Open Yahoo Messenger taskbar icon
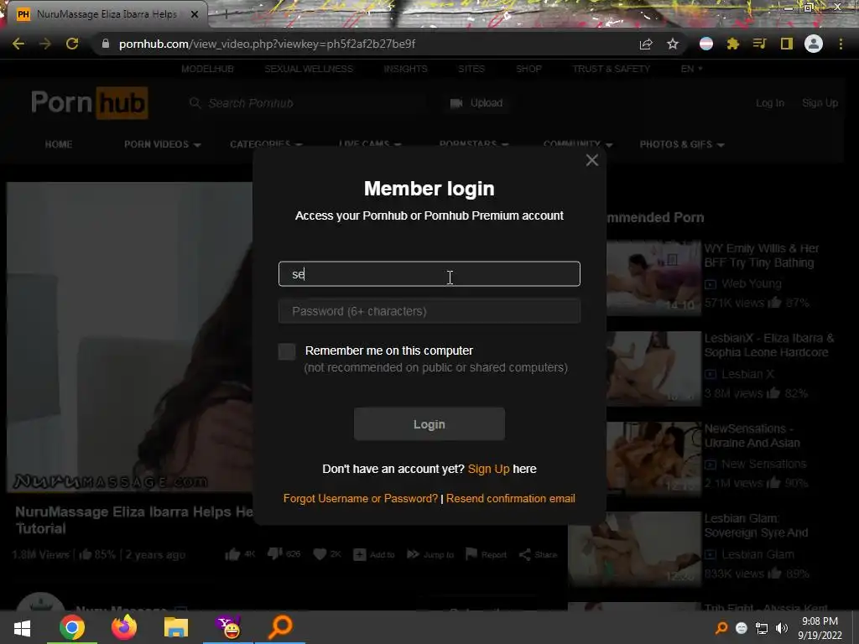This screenshot has height=644, width=859. point(228,627)
